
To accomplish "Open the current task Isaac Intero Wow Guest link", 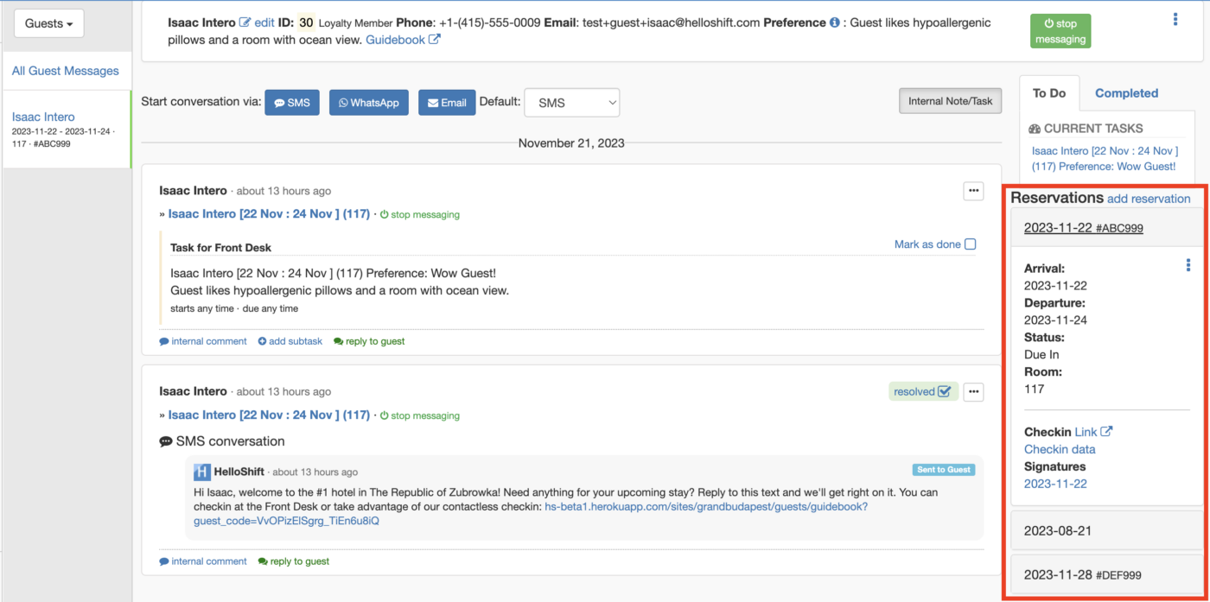I will click(x=1105, y=158).
